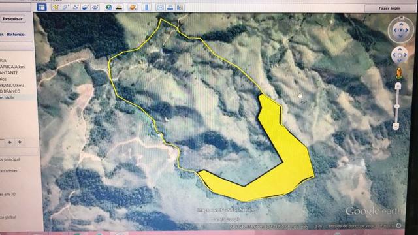418x235 pixels.
Task: Open the Add Image Overlay tool
Action: pyautogui.click(x=85, y=7)
